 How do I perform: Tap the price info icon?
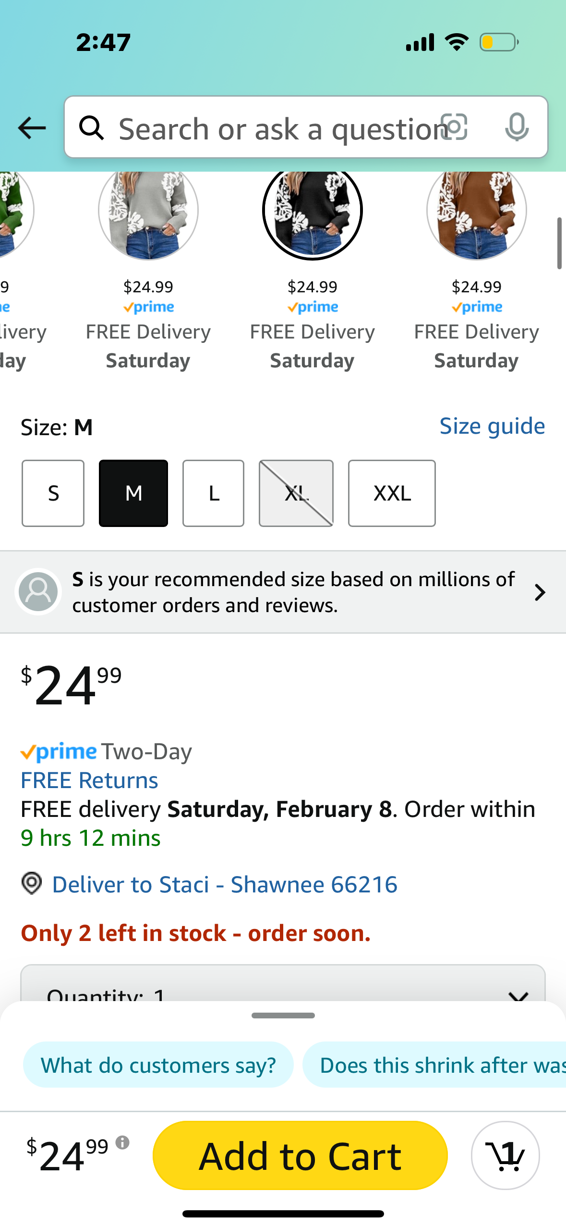coord(122,1142)
